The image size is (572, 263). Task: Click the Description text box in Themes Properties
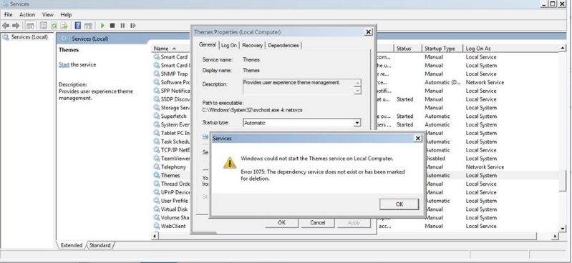pyautogui.click(x=298, y=86)
